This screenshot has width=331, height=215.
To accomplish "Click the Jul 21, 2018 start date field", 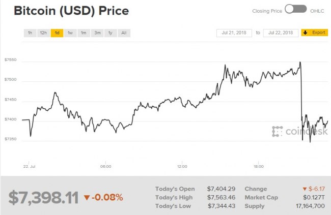I will pos(235,33).
